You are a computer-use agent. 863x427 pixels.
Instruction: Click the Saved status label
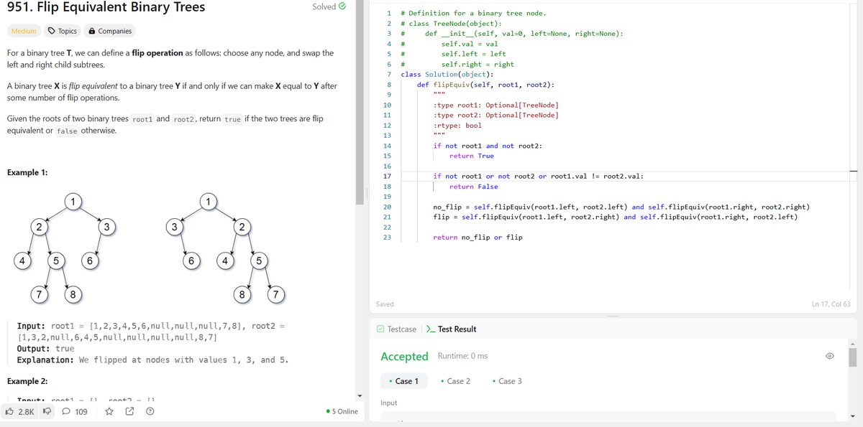tap(385, 304)
